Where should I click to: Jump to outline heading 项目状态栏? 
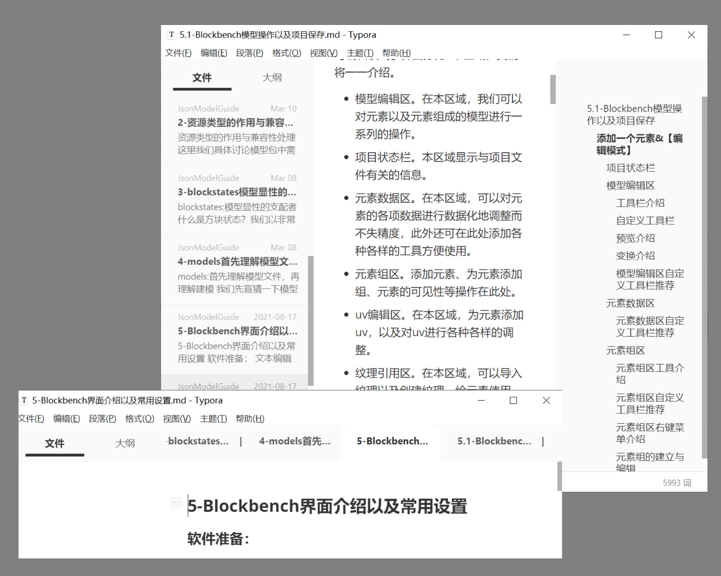click(630, 168)
